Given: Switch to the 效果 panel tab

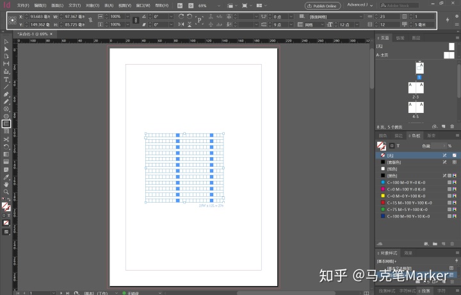Looking at the screenshot, I should pyautogui.click(x=408, y=253).
